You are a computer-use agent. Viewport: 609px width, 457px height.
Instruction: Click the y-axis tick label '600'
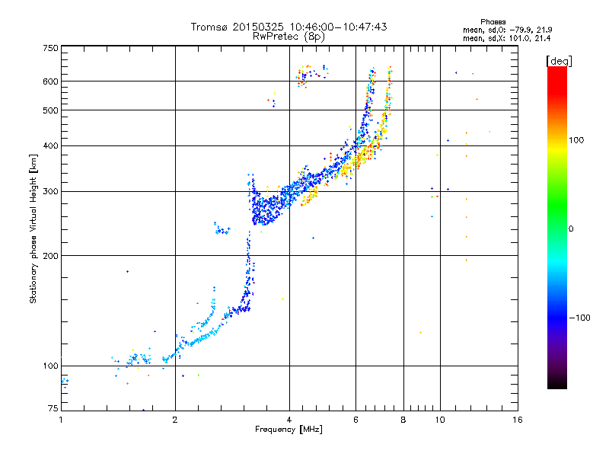pyautogui.click(x=50, y=81)
